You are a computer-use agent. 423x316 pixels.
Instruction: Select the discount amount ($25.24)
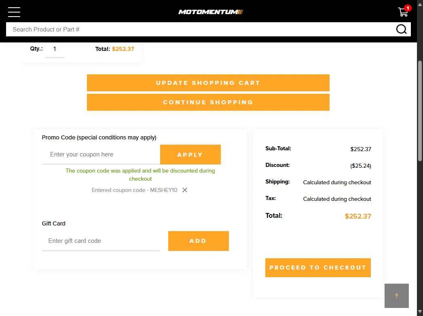(360, 166)
